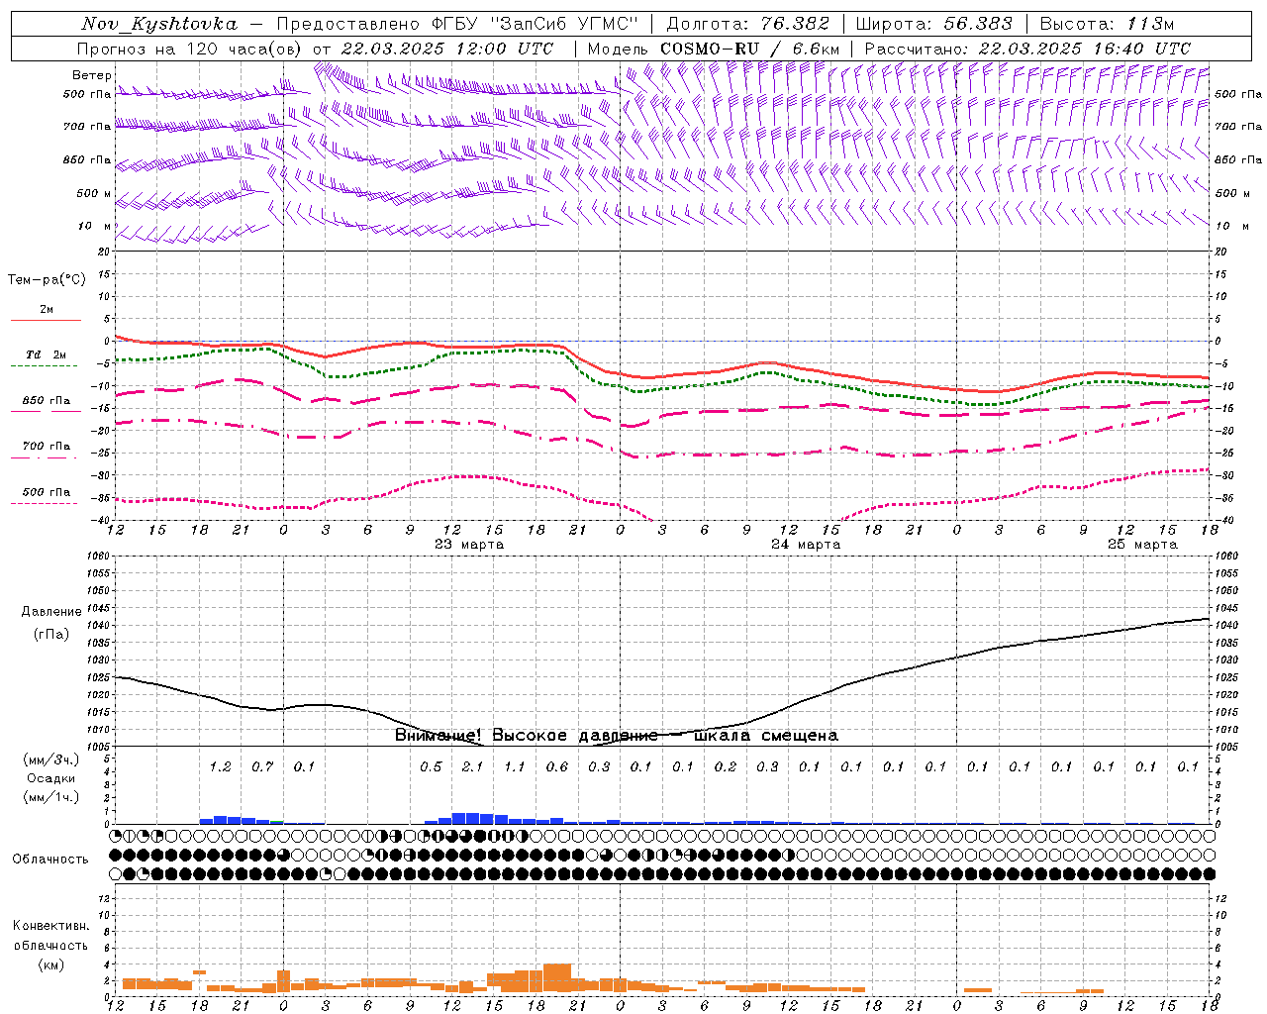Select the latitude value Широта: 56.383
1267x1014 pixels.
(934, 24)
